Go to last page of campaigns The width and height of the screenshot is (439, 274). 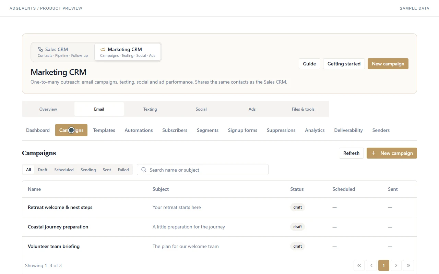[x=408, y=265]
